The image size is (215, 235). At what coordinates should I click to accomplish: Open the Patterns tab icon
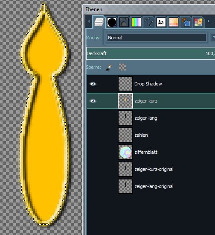click(124, 22)
